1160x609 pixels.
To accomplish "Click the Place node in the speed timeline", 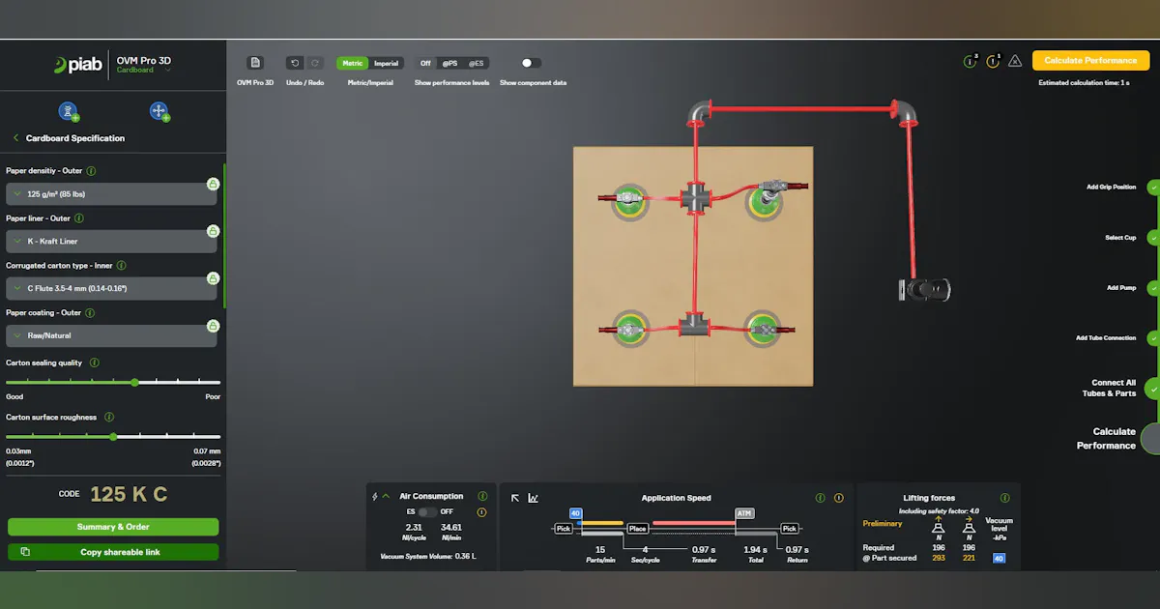I will pyautogui.click(x=637, y=529).
